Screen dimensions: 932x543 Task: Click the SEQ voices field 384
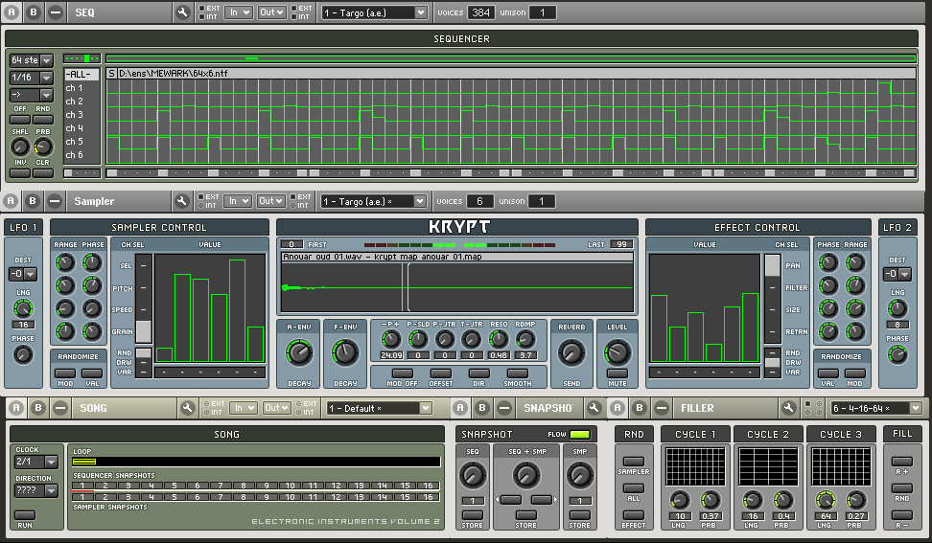pos(480,12)
